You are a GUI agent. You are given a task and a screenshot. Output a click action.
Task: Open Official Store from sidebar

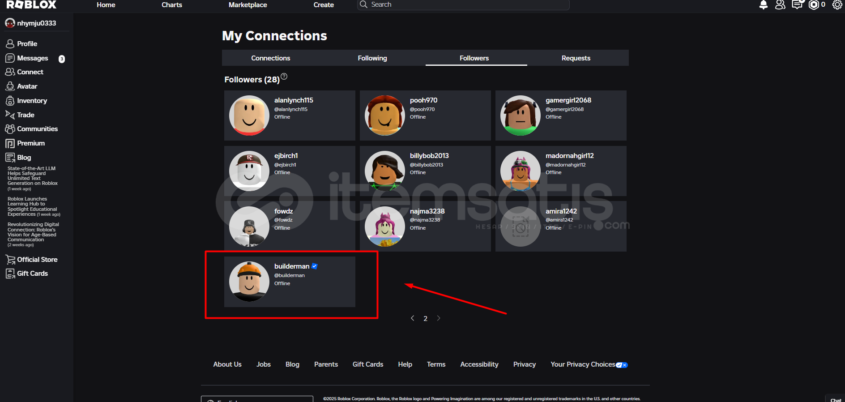coord(37,260)
